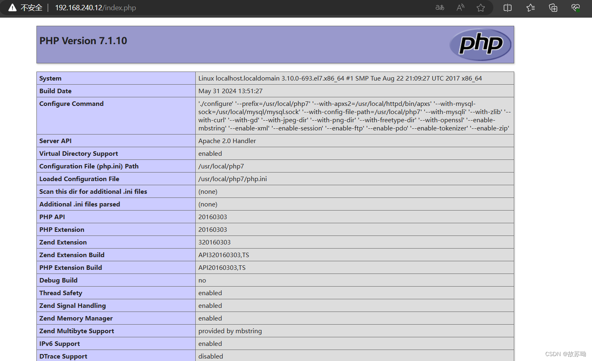
Task: Select the Zend Extension value 320160303
Action: click(215, 242)
